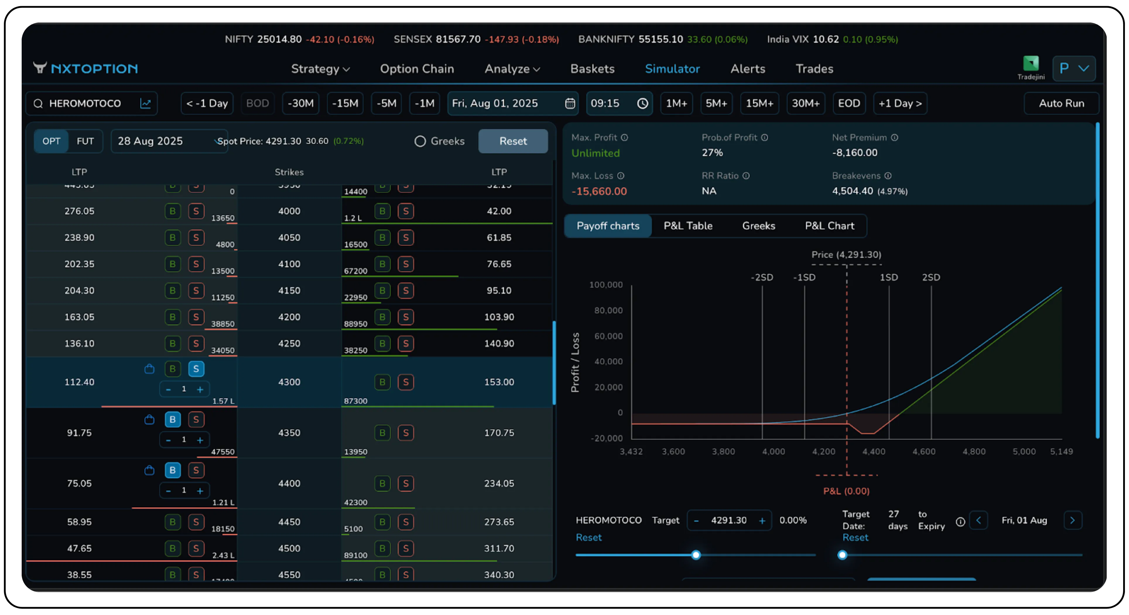Toggle the S sell button on the 4300 strike
This screenshot has height=615, width=1129.
[x=196, y=369]
